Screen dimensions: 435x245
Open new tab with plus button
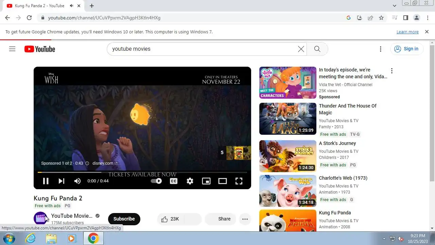[x=92, y=6]
